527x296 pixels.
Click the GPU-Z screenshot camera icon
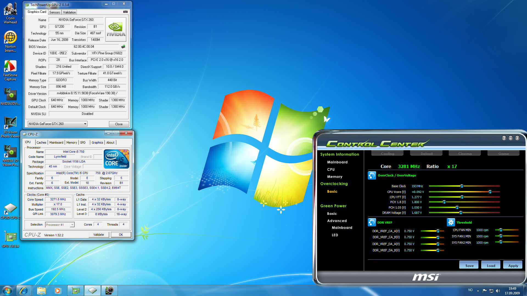point(125,12)
